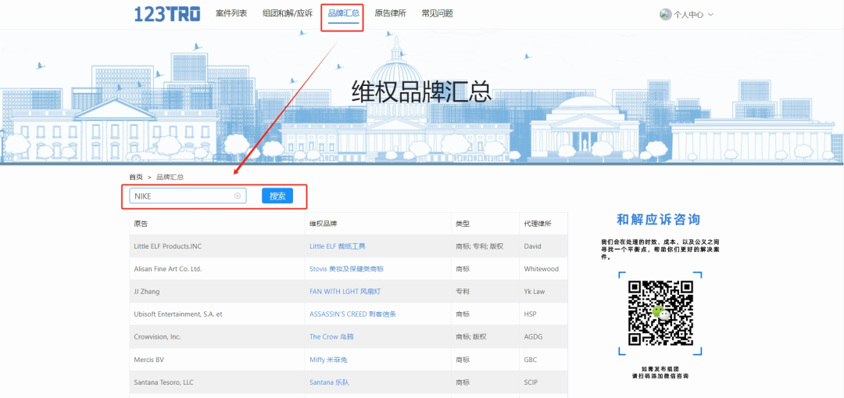Select the 品牌汇总 tab
This screenshot has height=398, width=844.
[343, 13]
